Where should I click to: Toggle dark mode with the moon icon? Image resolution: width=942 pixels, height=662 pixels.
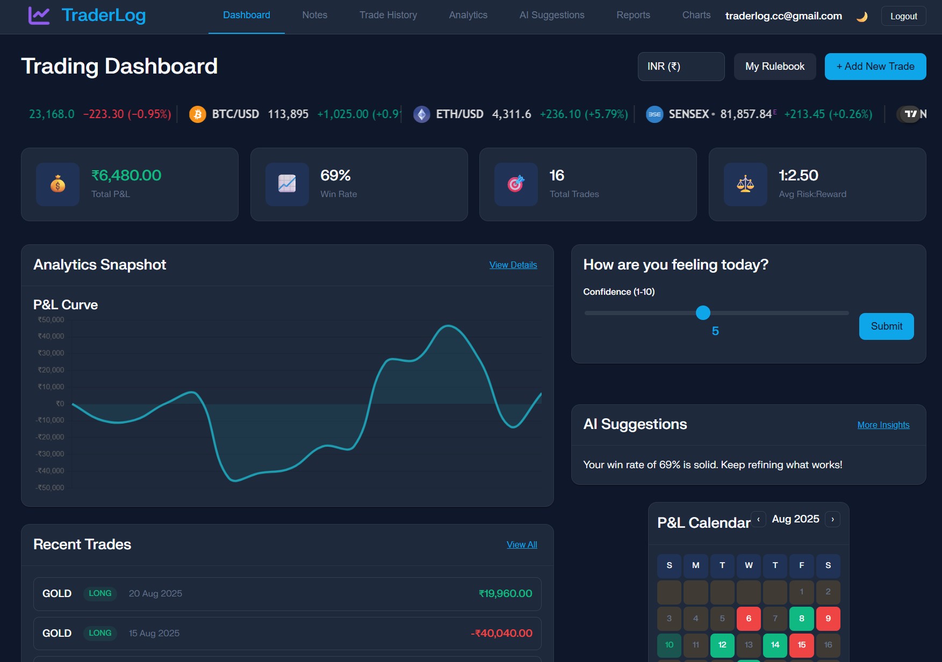862,17
